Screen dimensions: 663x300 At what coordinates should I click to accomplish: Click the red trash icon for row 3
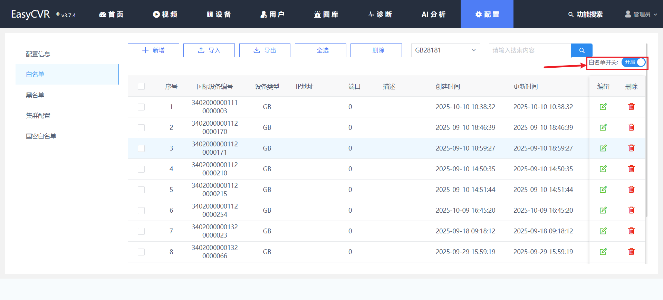(631, 148)
